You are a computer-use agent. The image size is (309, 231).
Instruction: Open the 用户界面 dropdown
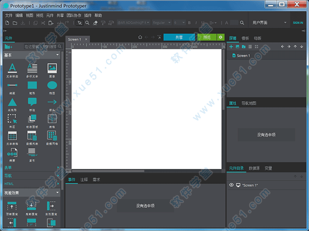coord(270,23)
